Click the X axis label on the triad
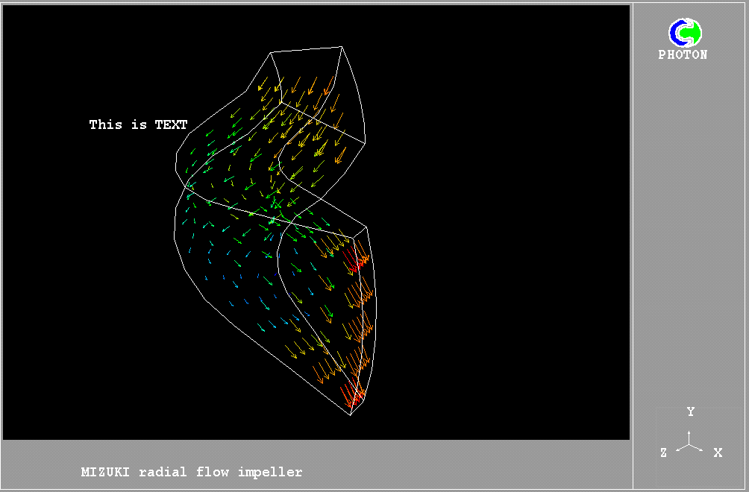Image resolution: width=749 pixels, height=492 pixels. tap(718, 452)
